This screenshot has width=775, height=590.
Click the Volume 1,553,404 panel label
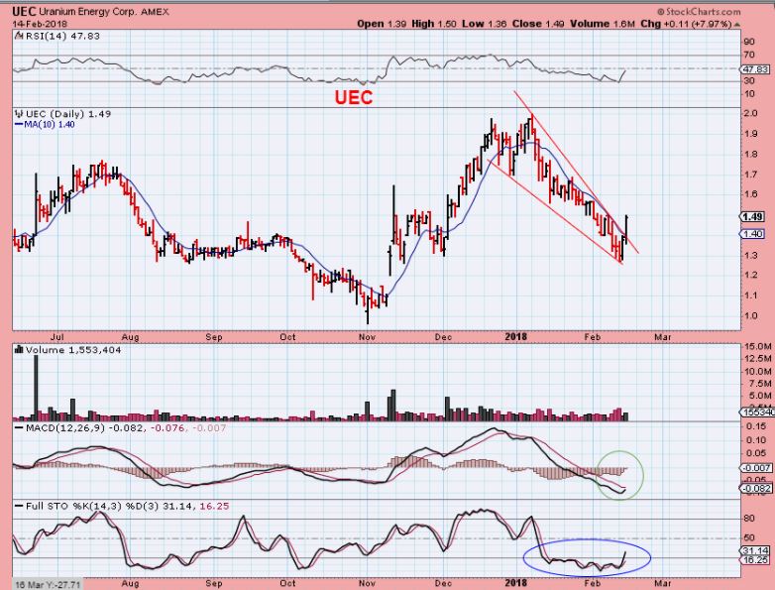coord(73,350)
